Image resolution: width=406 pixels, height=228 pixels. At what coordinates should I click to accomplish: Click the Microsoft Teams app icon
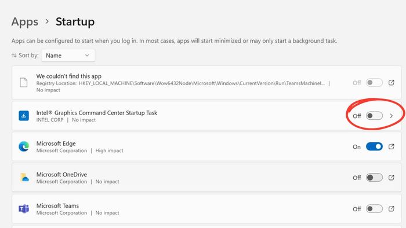click(24, 209)
